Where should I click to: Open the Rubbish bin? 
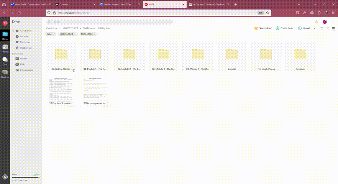(26, 48)
